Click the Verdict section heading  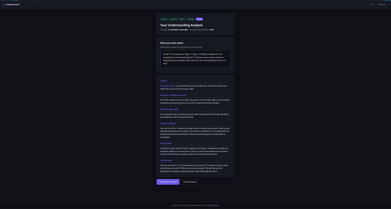click(163, 81)
